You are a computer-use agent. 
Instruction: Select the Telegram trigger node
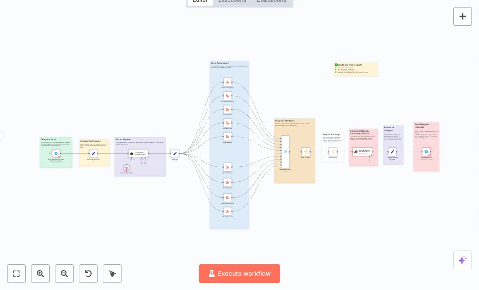56,153
